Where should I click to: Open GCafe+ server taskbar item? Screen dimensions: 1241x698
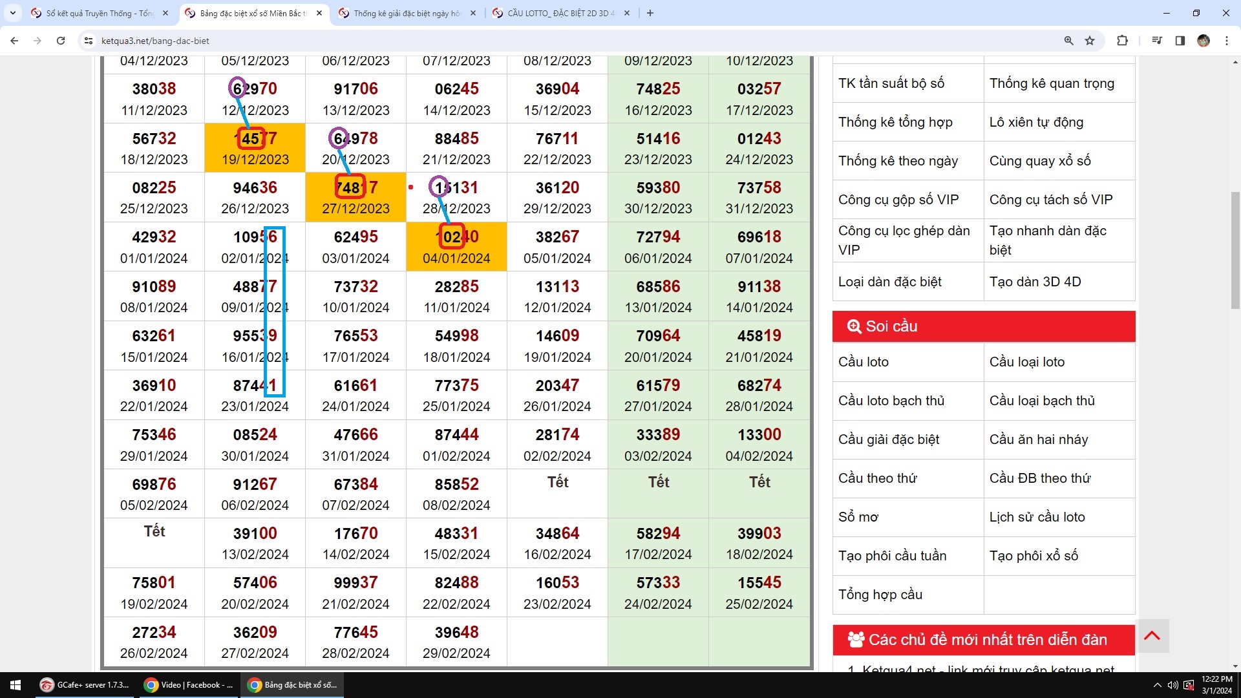[x=85, y=685]
